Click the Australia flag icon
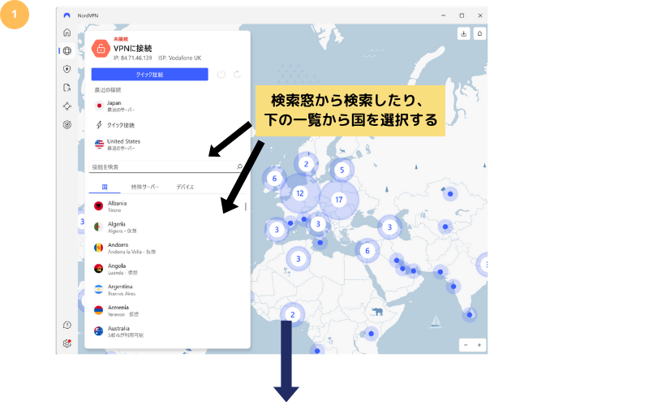 [x=98, y=331]
